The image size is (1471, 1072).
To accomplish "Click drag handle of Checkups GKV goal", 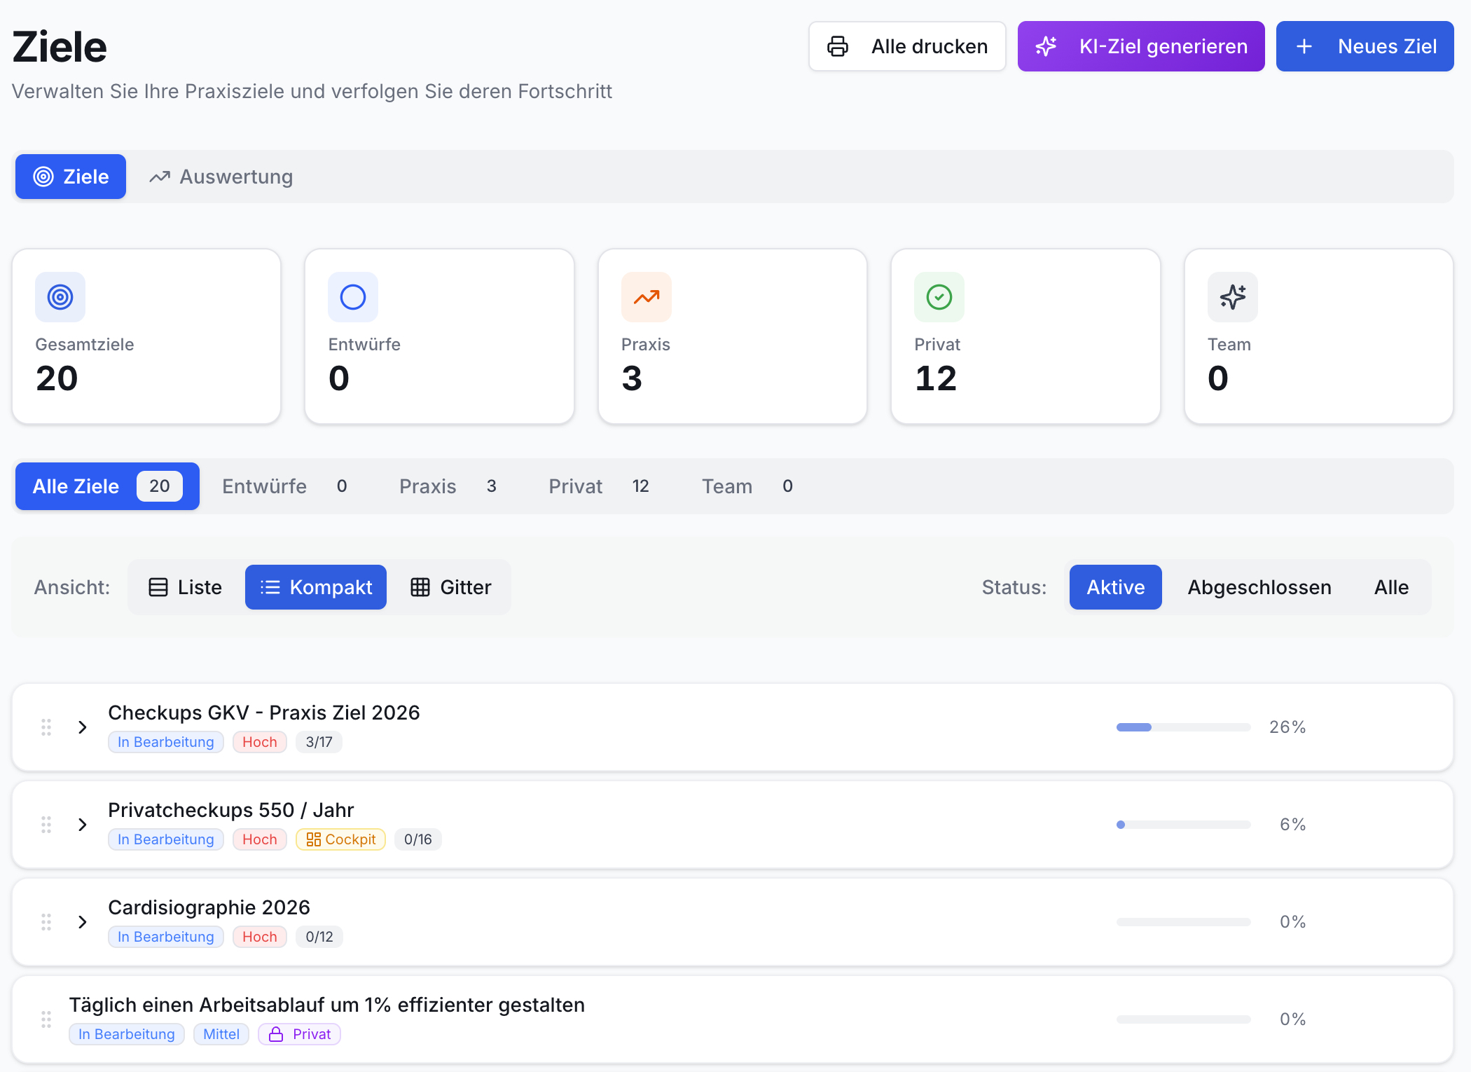I will (x=46, y=727).
